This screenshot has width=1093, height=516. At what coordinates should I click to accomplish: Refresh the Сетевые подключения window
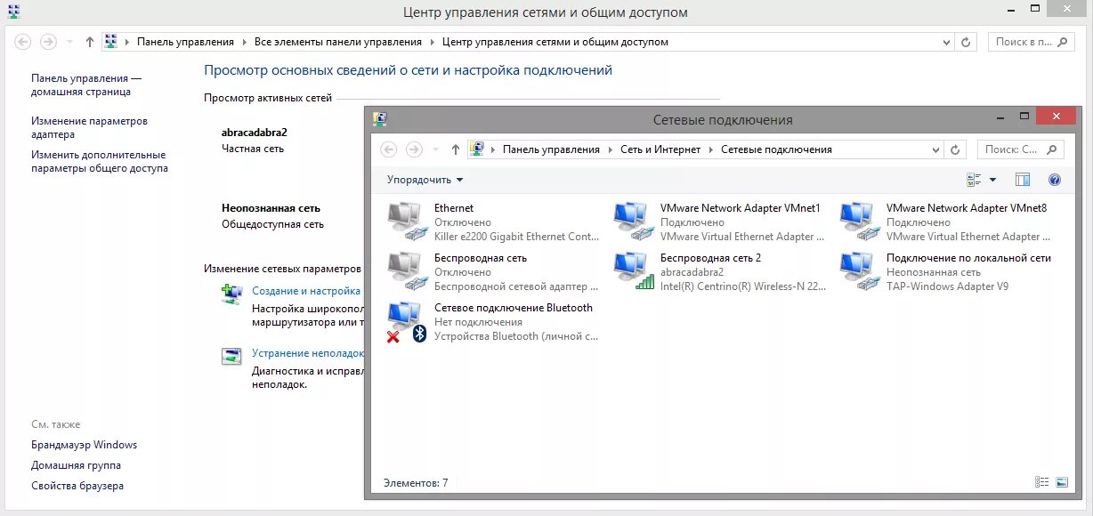(956, 149)
